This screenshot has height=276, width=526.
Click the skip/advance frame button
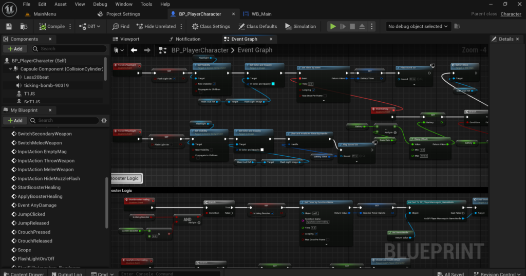pos(343,27)
